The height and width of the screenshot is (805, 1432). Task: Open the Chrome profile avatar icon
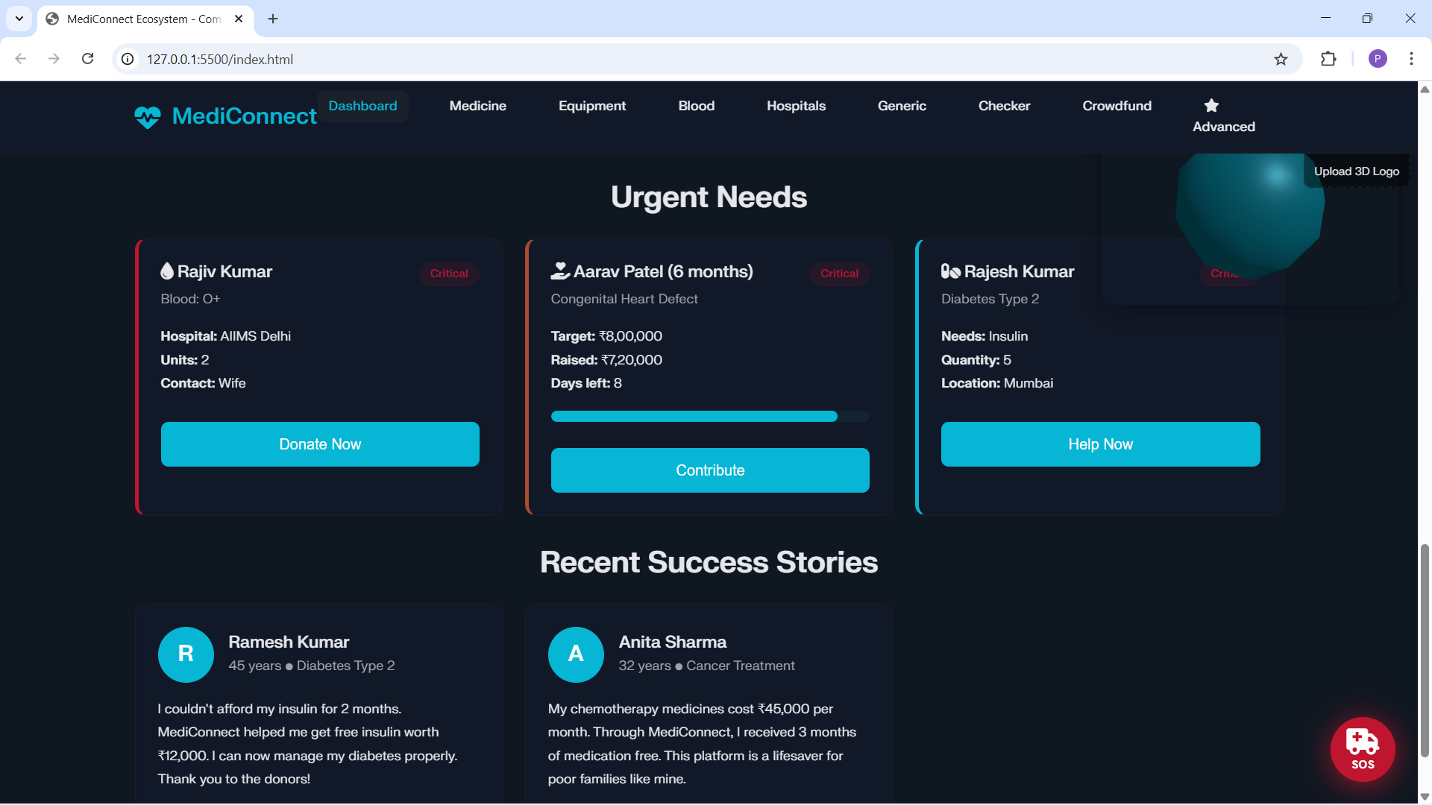[1378, 59]
